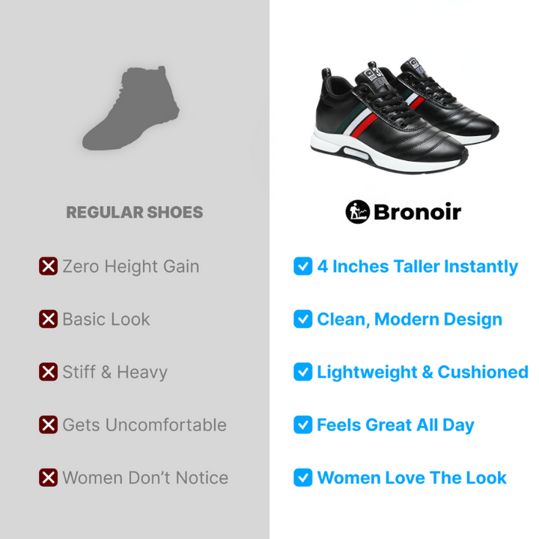Screen dimensions: 539x539
Task: Click the red X beside Zero Height Gain
Action: click(48, 266)
